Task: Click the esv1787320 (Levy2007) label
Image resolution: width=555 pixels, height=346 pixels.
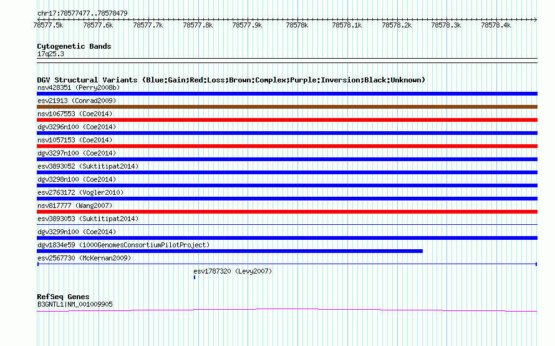Action: (233, 271)
